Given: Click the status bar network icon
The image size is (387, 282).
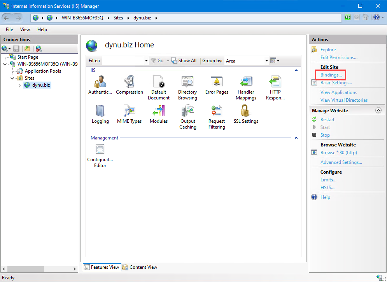Looking at the screenshot, I should (379, 278).
